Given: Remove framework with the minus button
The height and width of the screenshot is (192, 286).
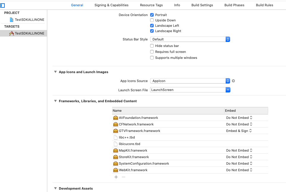Looking at the screenshot, I should [x=123, y=177].
